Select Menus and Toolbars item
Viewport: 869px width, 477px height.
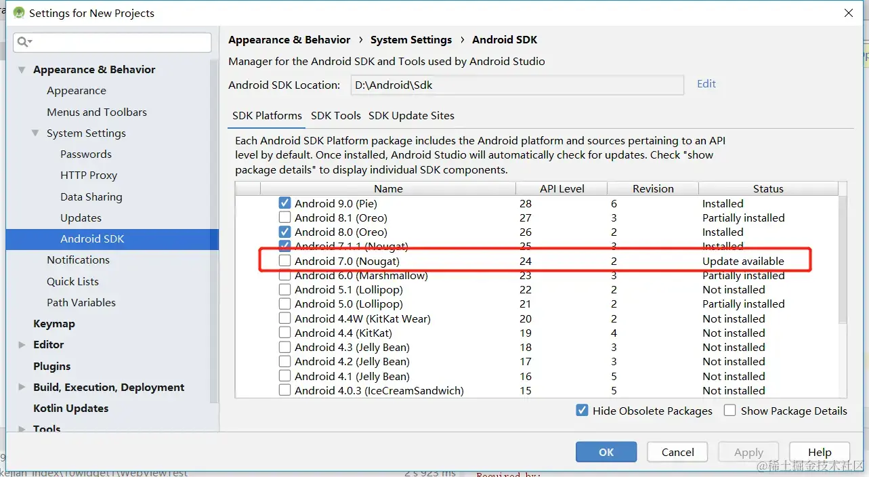click(x=97, y=112)
